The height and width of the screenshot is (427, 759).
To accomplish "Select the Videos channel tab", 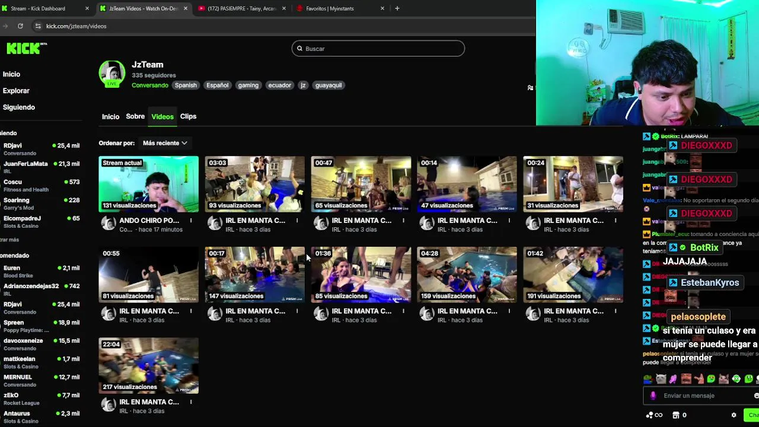I will pos(162,117).
